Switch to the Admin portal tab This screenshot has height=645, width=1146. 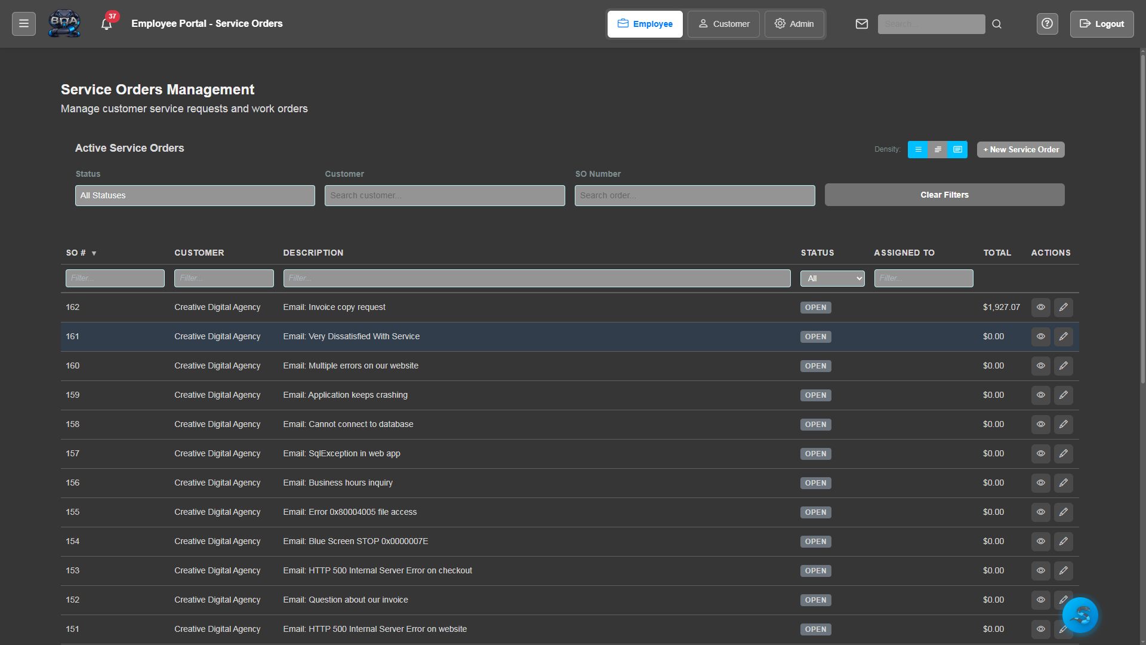(x=794, y=24)
